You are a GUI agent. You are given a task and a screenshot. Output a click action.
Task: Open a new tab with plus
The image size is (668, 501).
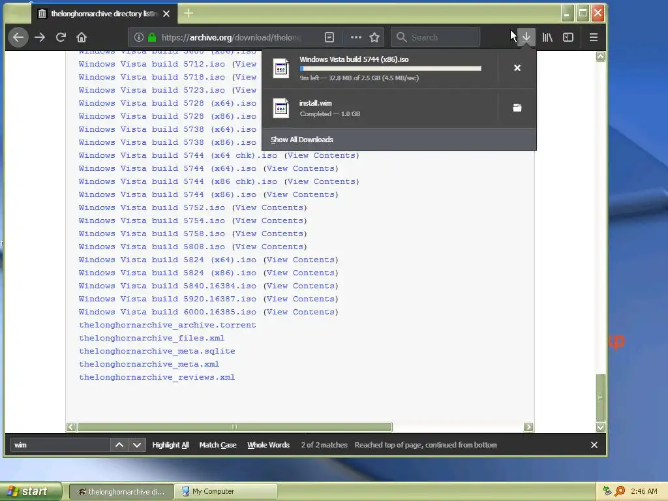189,13
